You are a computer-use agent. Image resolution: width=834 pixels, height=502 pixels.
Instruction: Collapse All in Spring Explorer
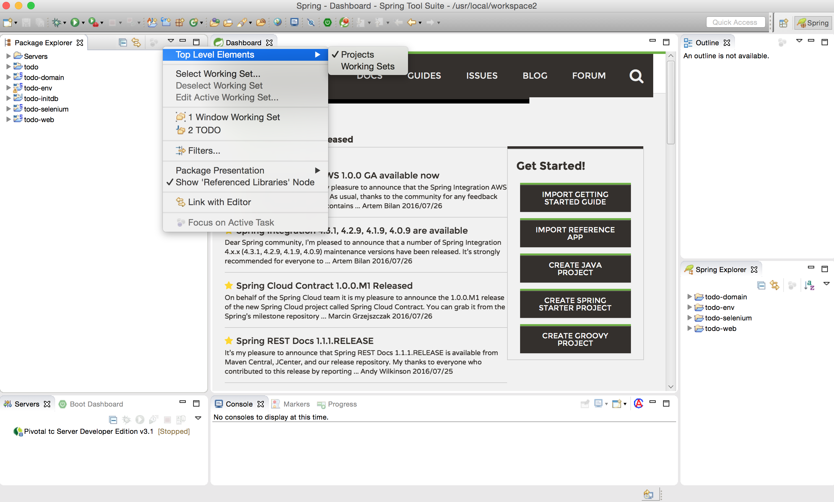pos(761,285)
